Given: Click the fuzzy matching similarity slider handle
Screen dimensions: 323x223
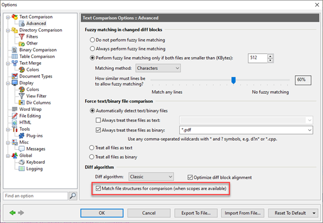Looking at the screenshot, I should coord(233,80).
